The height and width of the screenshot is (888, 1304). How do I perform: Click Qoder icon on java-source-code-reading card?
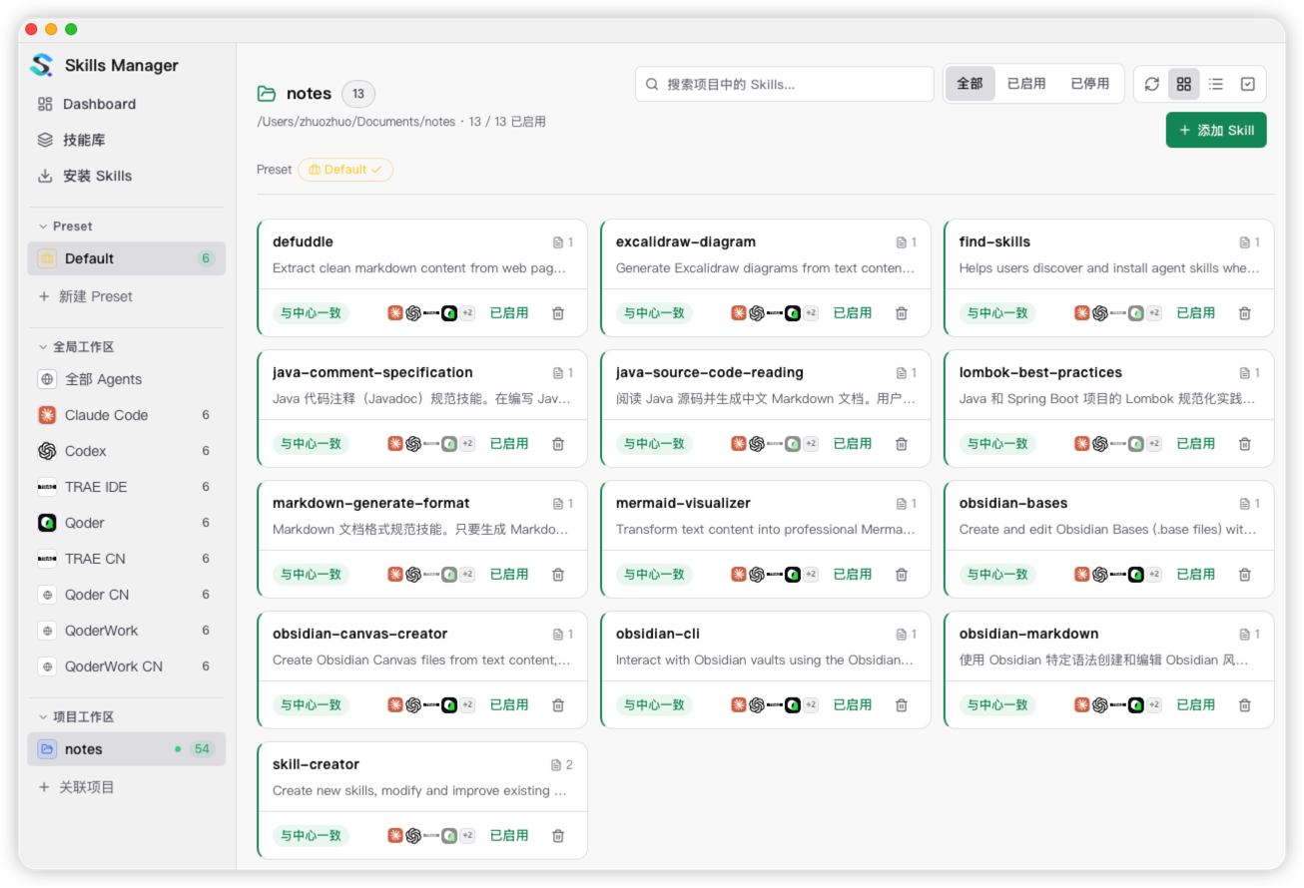pyautogui.click(x=793, y=443)
